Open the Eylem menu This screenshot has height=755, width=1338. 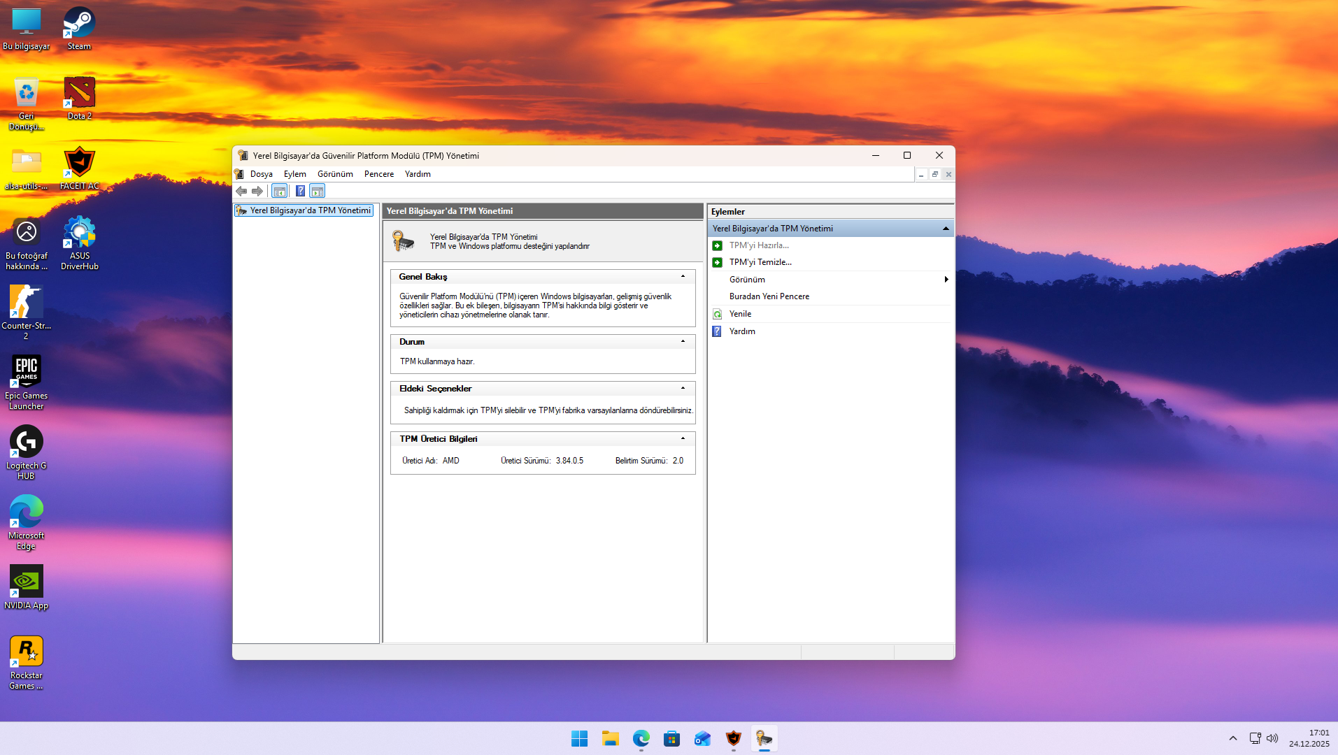pyautogui.click(x=294, y=174)
